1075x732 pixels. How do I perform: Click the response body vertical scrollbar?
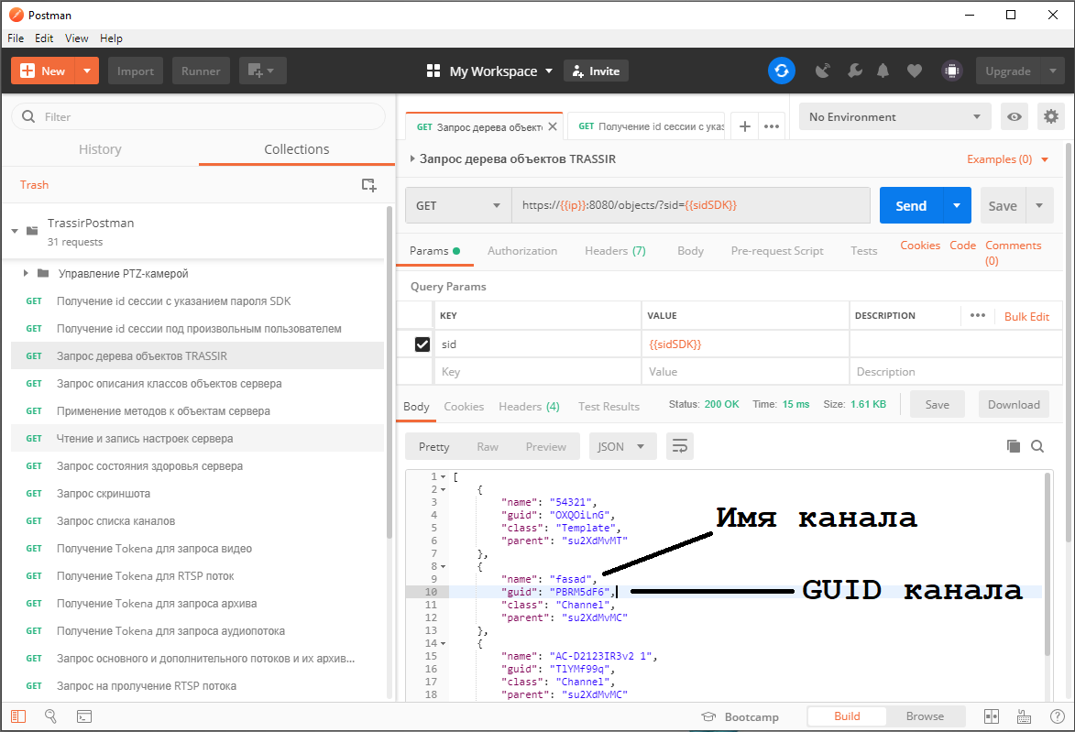pos(1047,563)
